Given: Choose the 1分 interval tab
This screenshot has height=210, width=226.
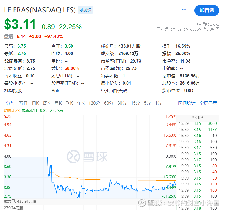Looking at the screenshot, I should tap(158, 103).
